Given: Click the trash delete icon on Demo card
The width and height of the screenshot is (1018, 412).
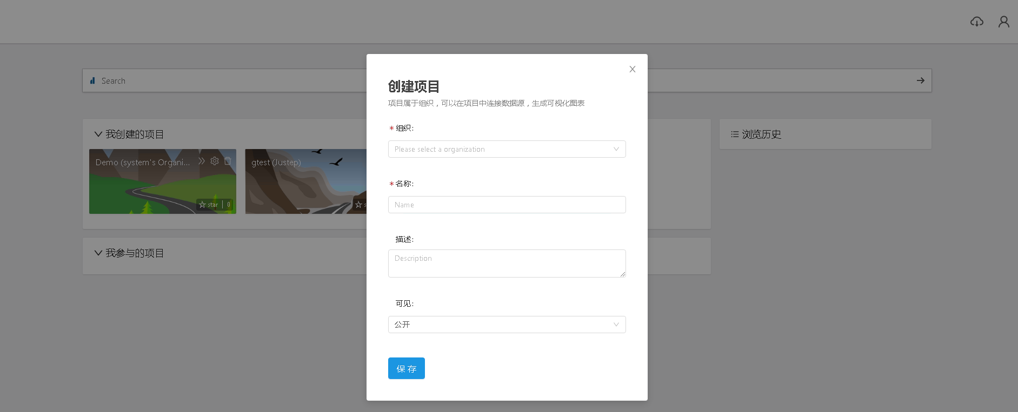Looking at the screenshot, I should tap(228, 161).
